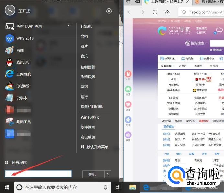This screenshot has width=224, height=193.
Task: Open the 人民网 link
Action: [x=183, y=66]
